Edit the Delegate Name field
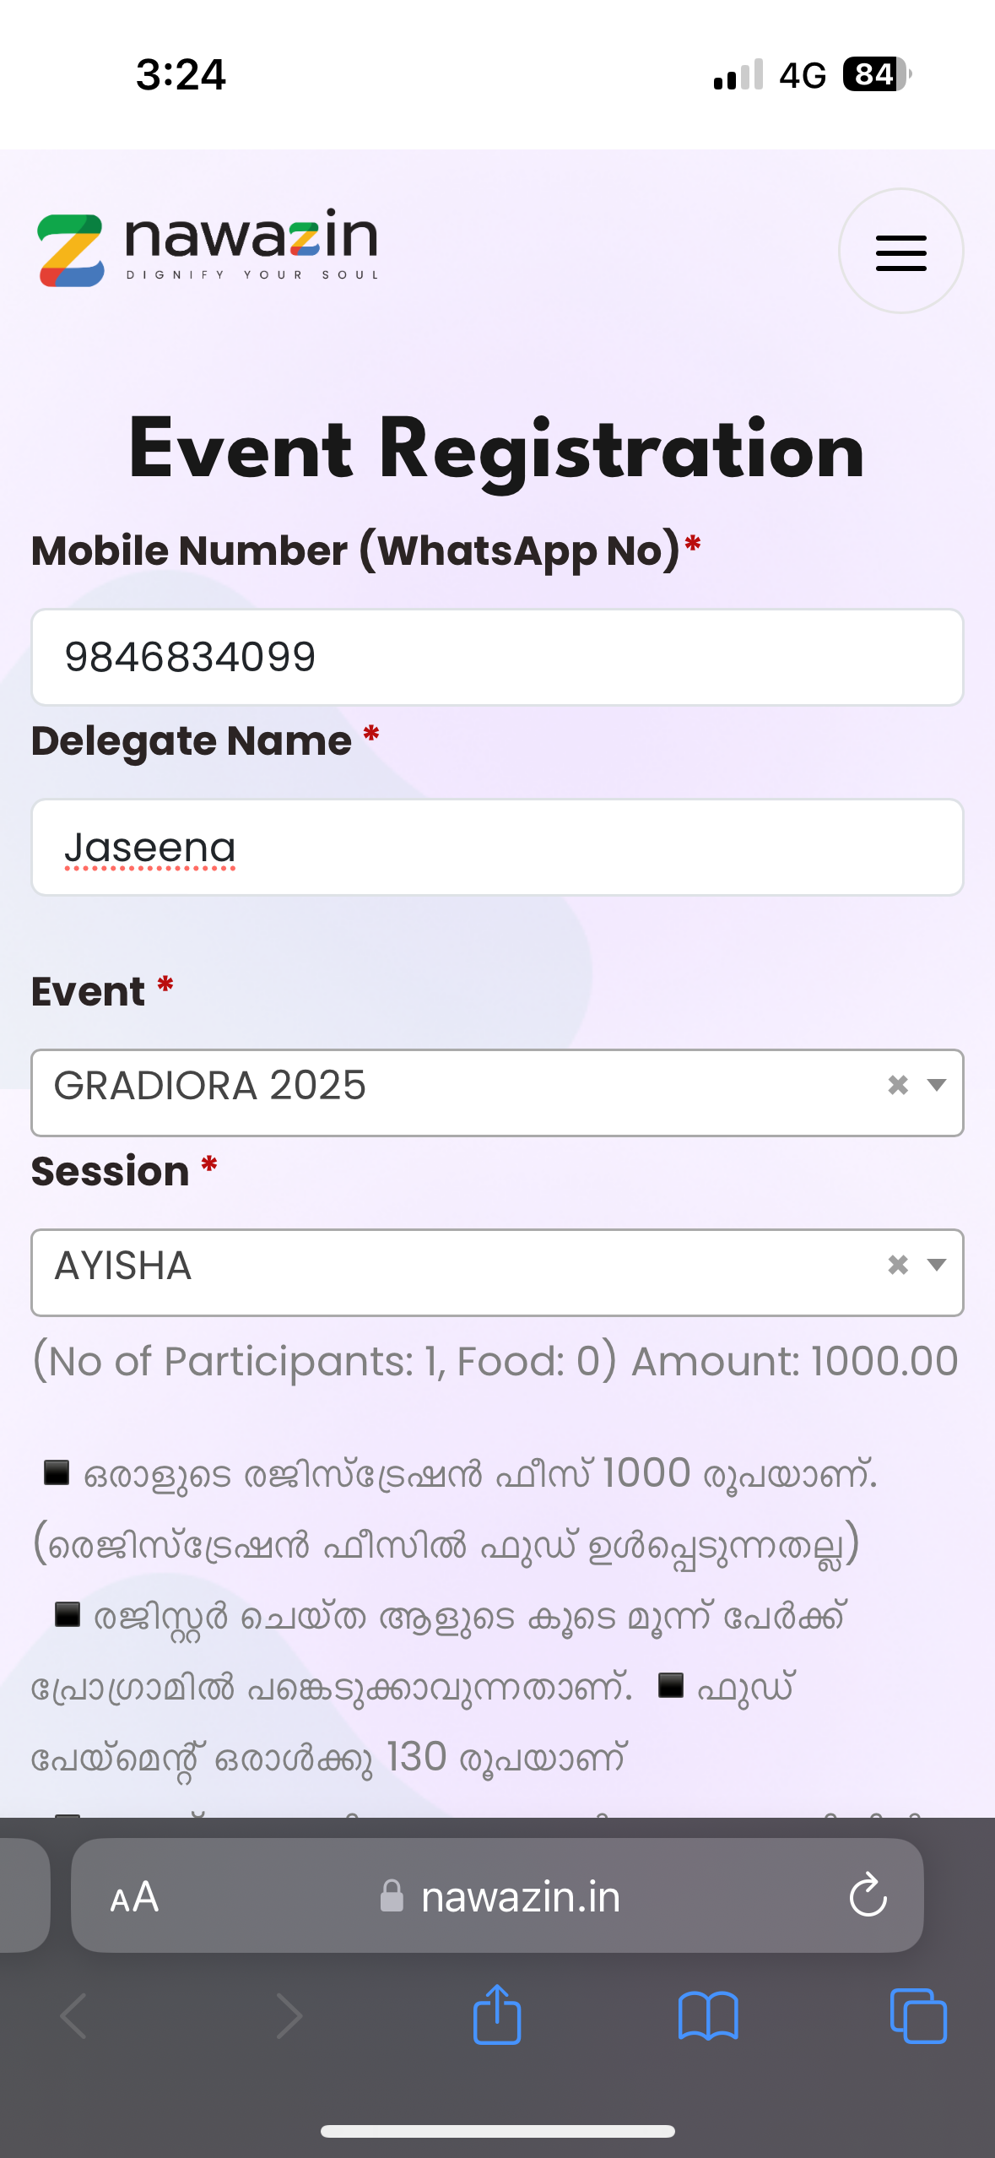The image size is (995, 2158). (x=497, y=847)
